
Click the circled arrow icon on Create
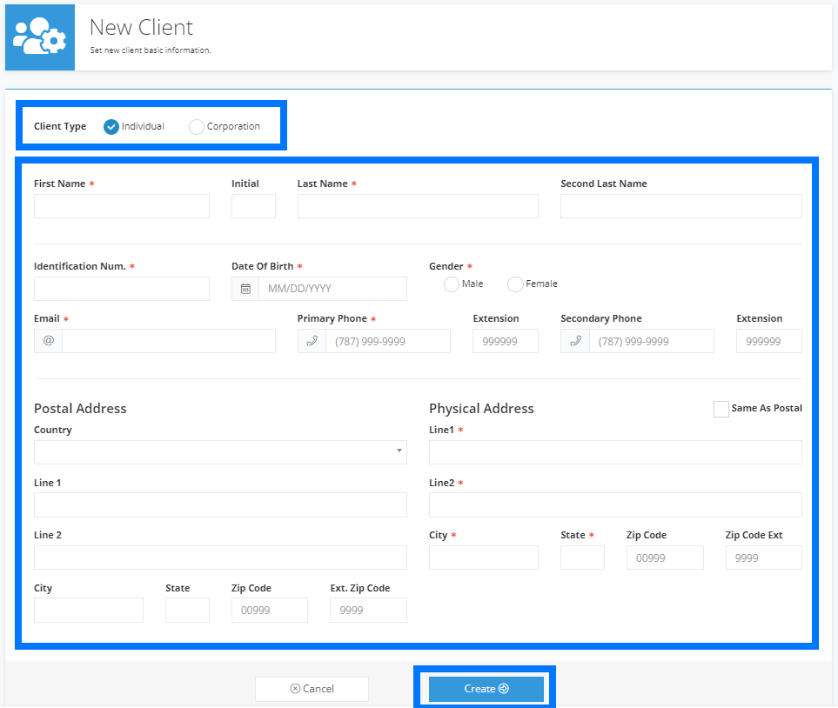coord(503,688)
